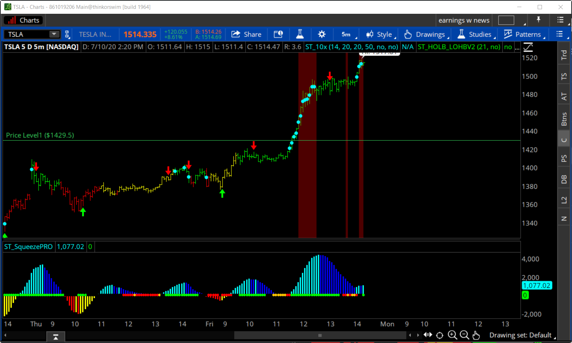
Task: Click ST_HOLB_LOHBV2 study label
Action: (x=459, y=47)
